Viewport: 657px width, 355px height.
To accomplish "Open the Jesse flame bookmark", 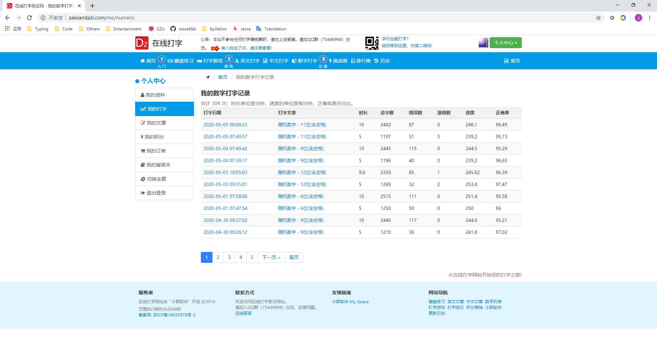I will tap(242, 29).
